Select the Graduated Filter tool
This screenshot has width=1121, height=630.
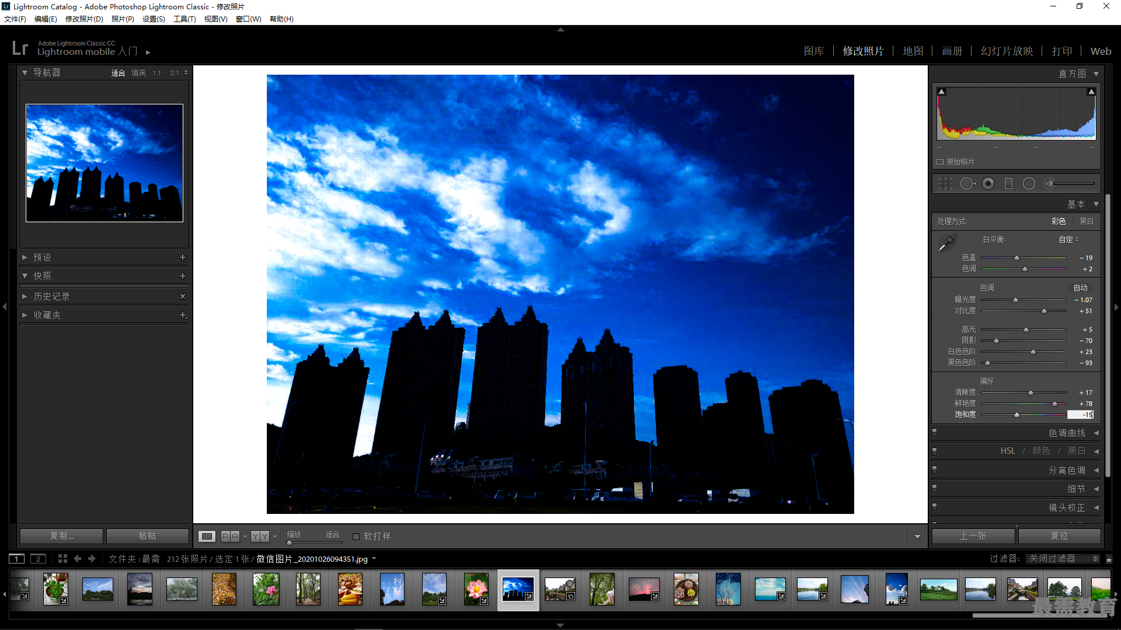pos(1008,184)
